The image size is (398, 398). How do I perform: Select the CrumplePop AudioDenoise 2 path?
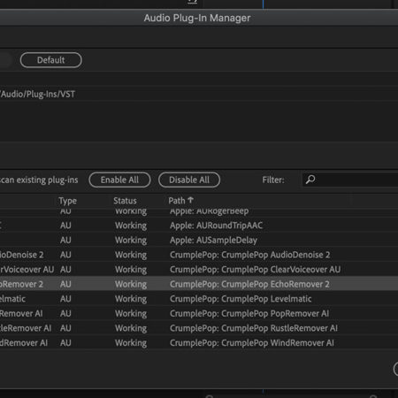pyautogui.click(x=249, y=255)
